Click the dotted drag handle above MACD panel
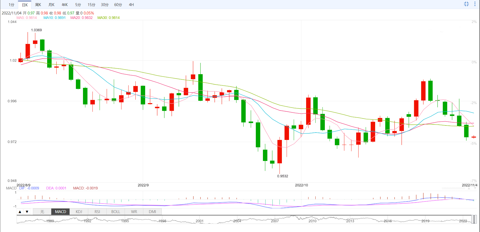480x232 pixels. [453, 188]
